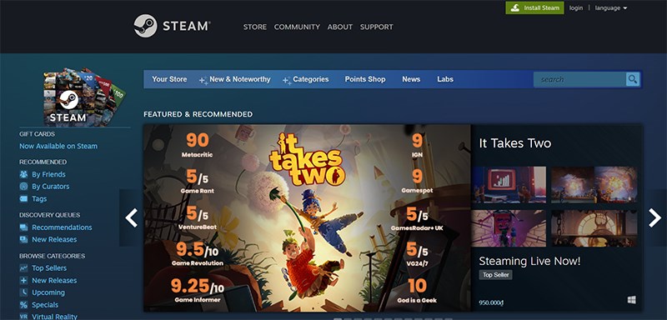Click the clock tower screenshot thumbnail

[x=594, y=228]
